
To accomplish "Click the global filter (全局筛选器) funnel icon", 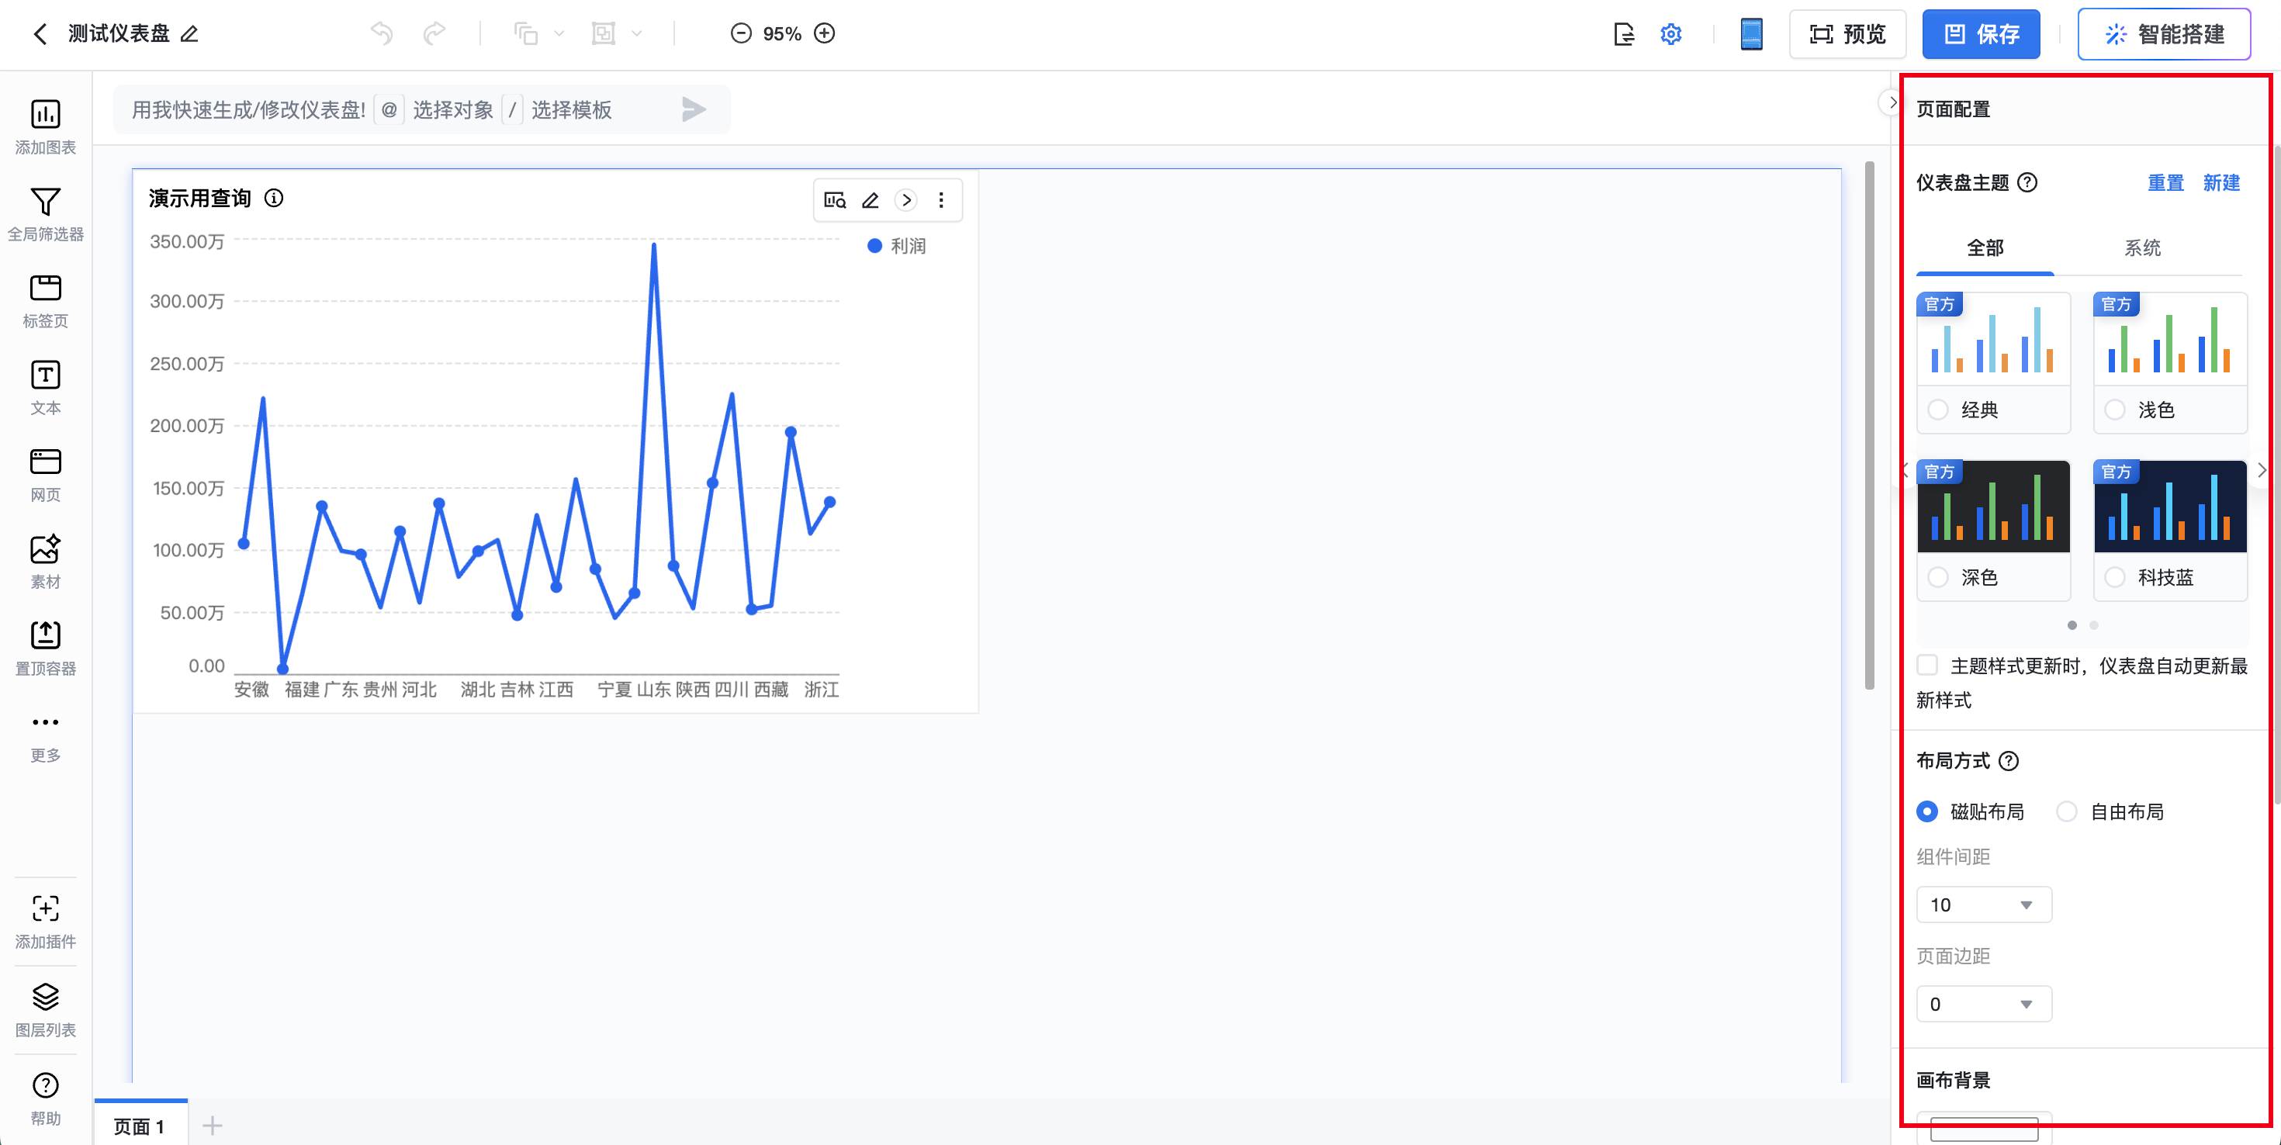I will 45,202.
